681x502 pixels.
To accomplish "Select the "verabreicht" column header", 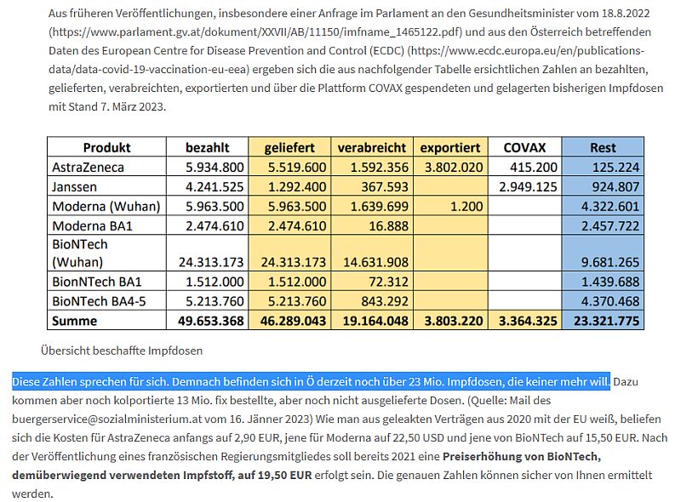I will pos(372,147).
